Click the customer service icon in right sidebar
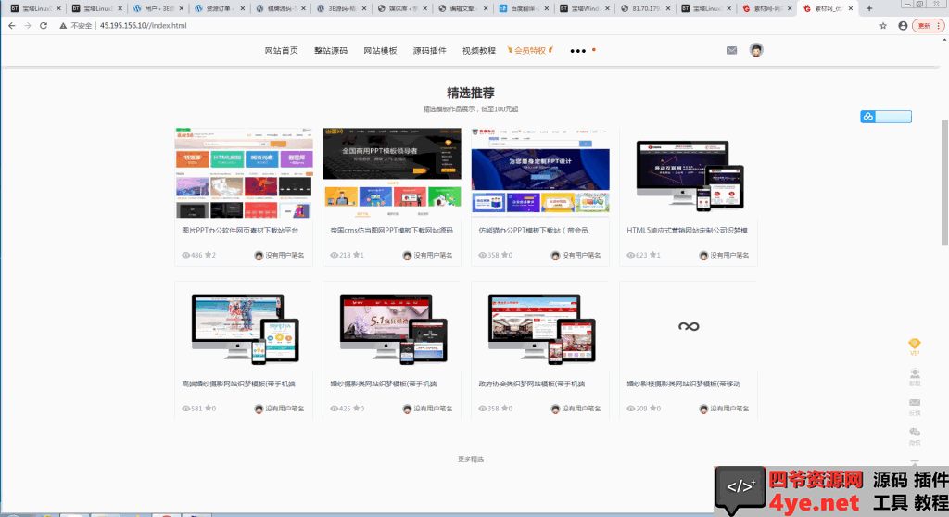This screenshot has width=949, height=517. (x=915, y=374)
